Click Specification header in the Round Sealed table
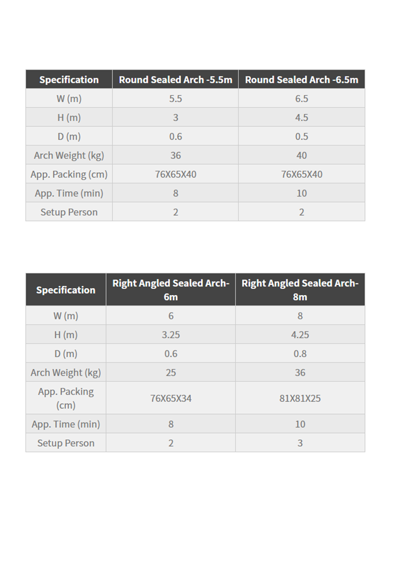404x588 pixels. point(69,80)
